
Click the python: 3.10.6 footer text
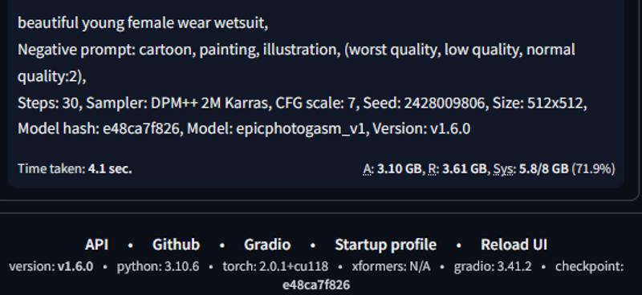pos(158,266)
